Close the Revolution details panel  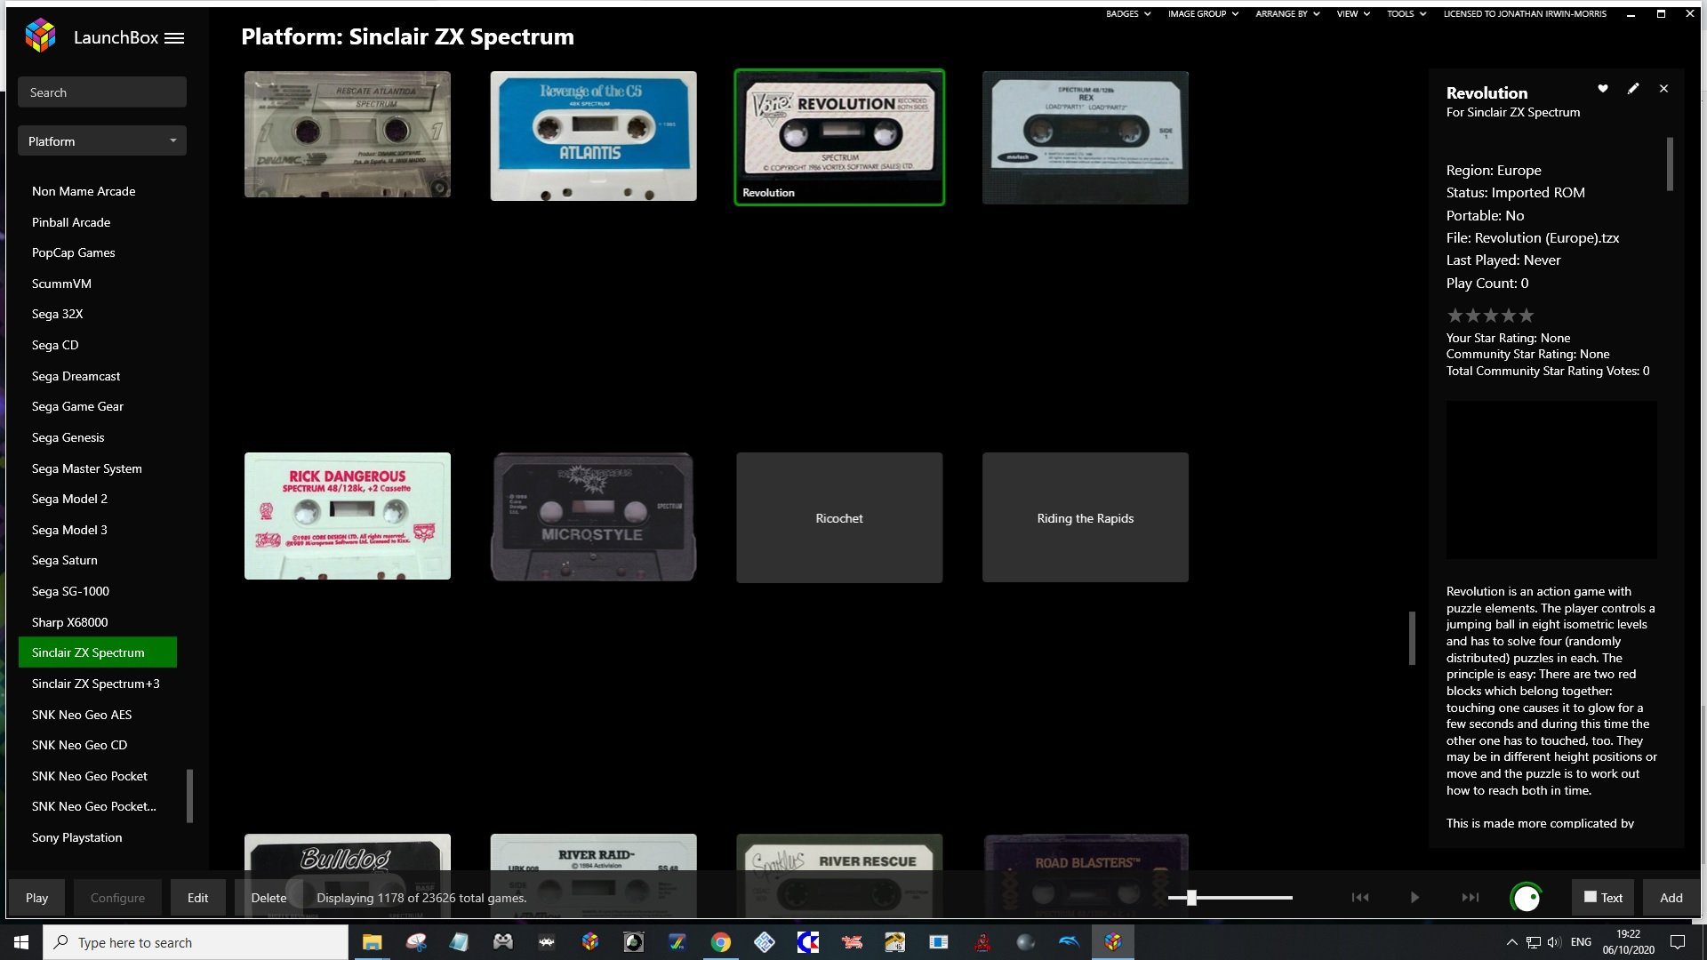pos(1663,89)
